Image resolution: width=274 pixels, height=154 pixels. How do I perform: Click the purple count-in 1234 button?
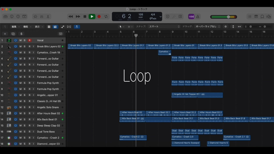point(191,17)
